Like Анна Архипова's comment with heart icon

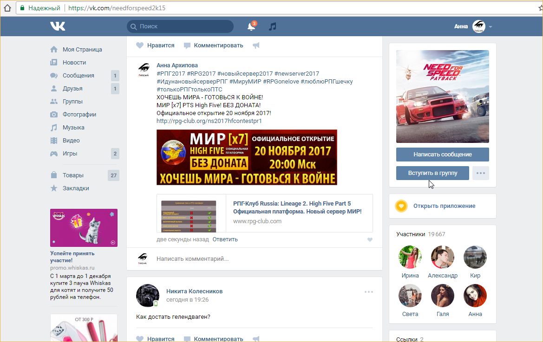click(370, 239)
